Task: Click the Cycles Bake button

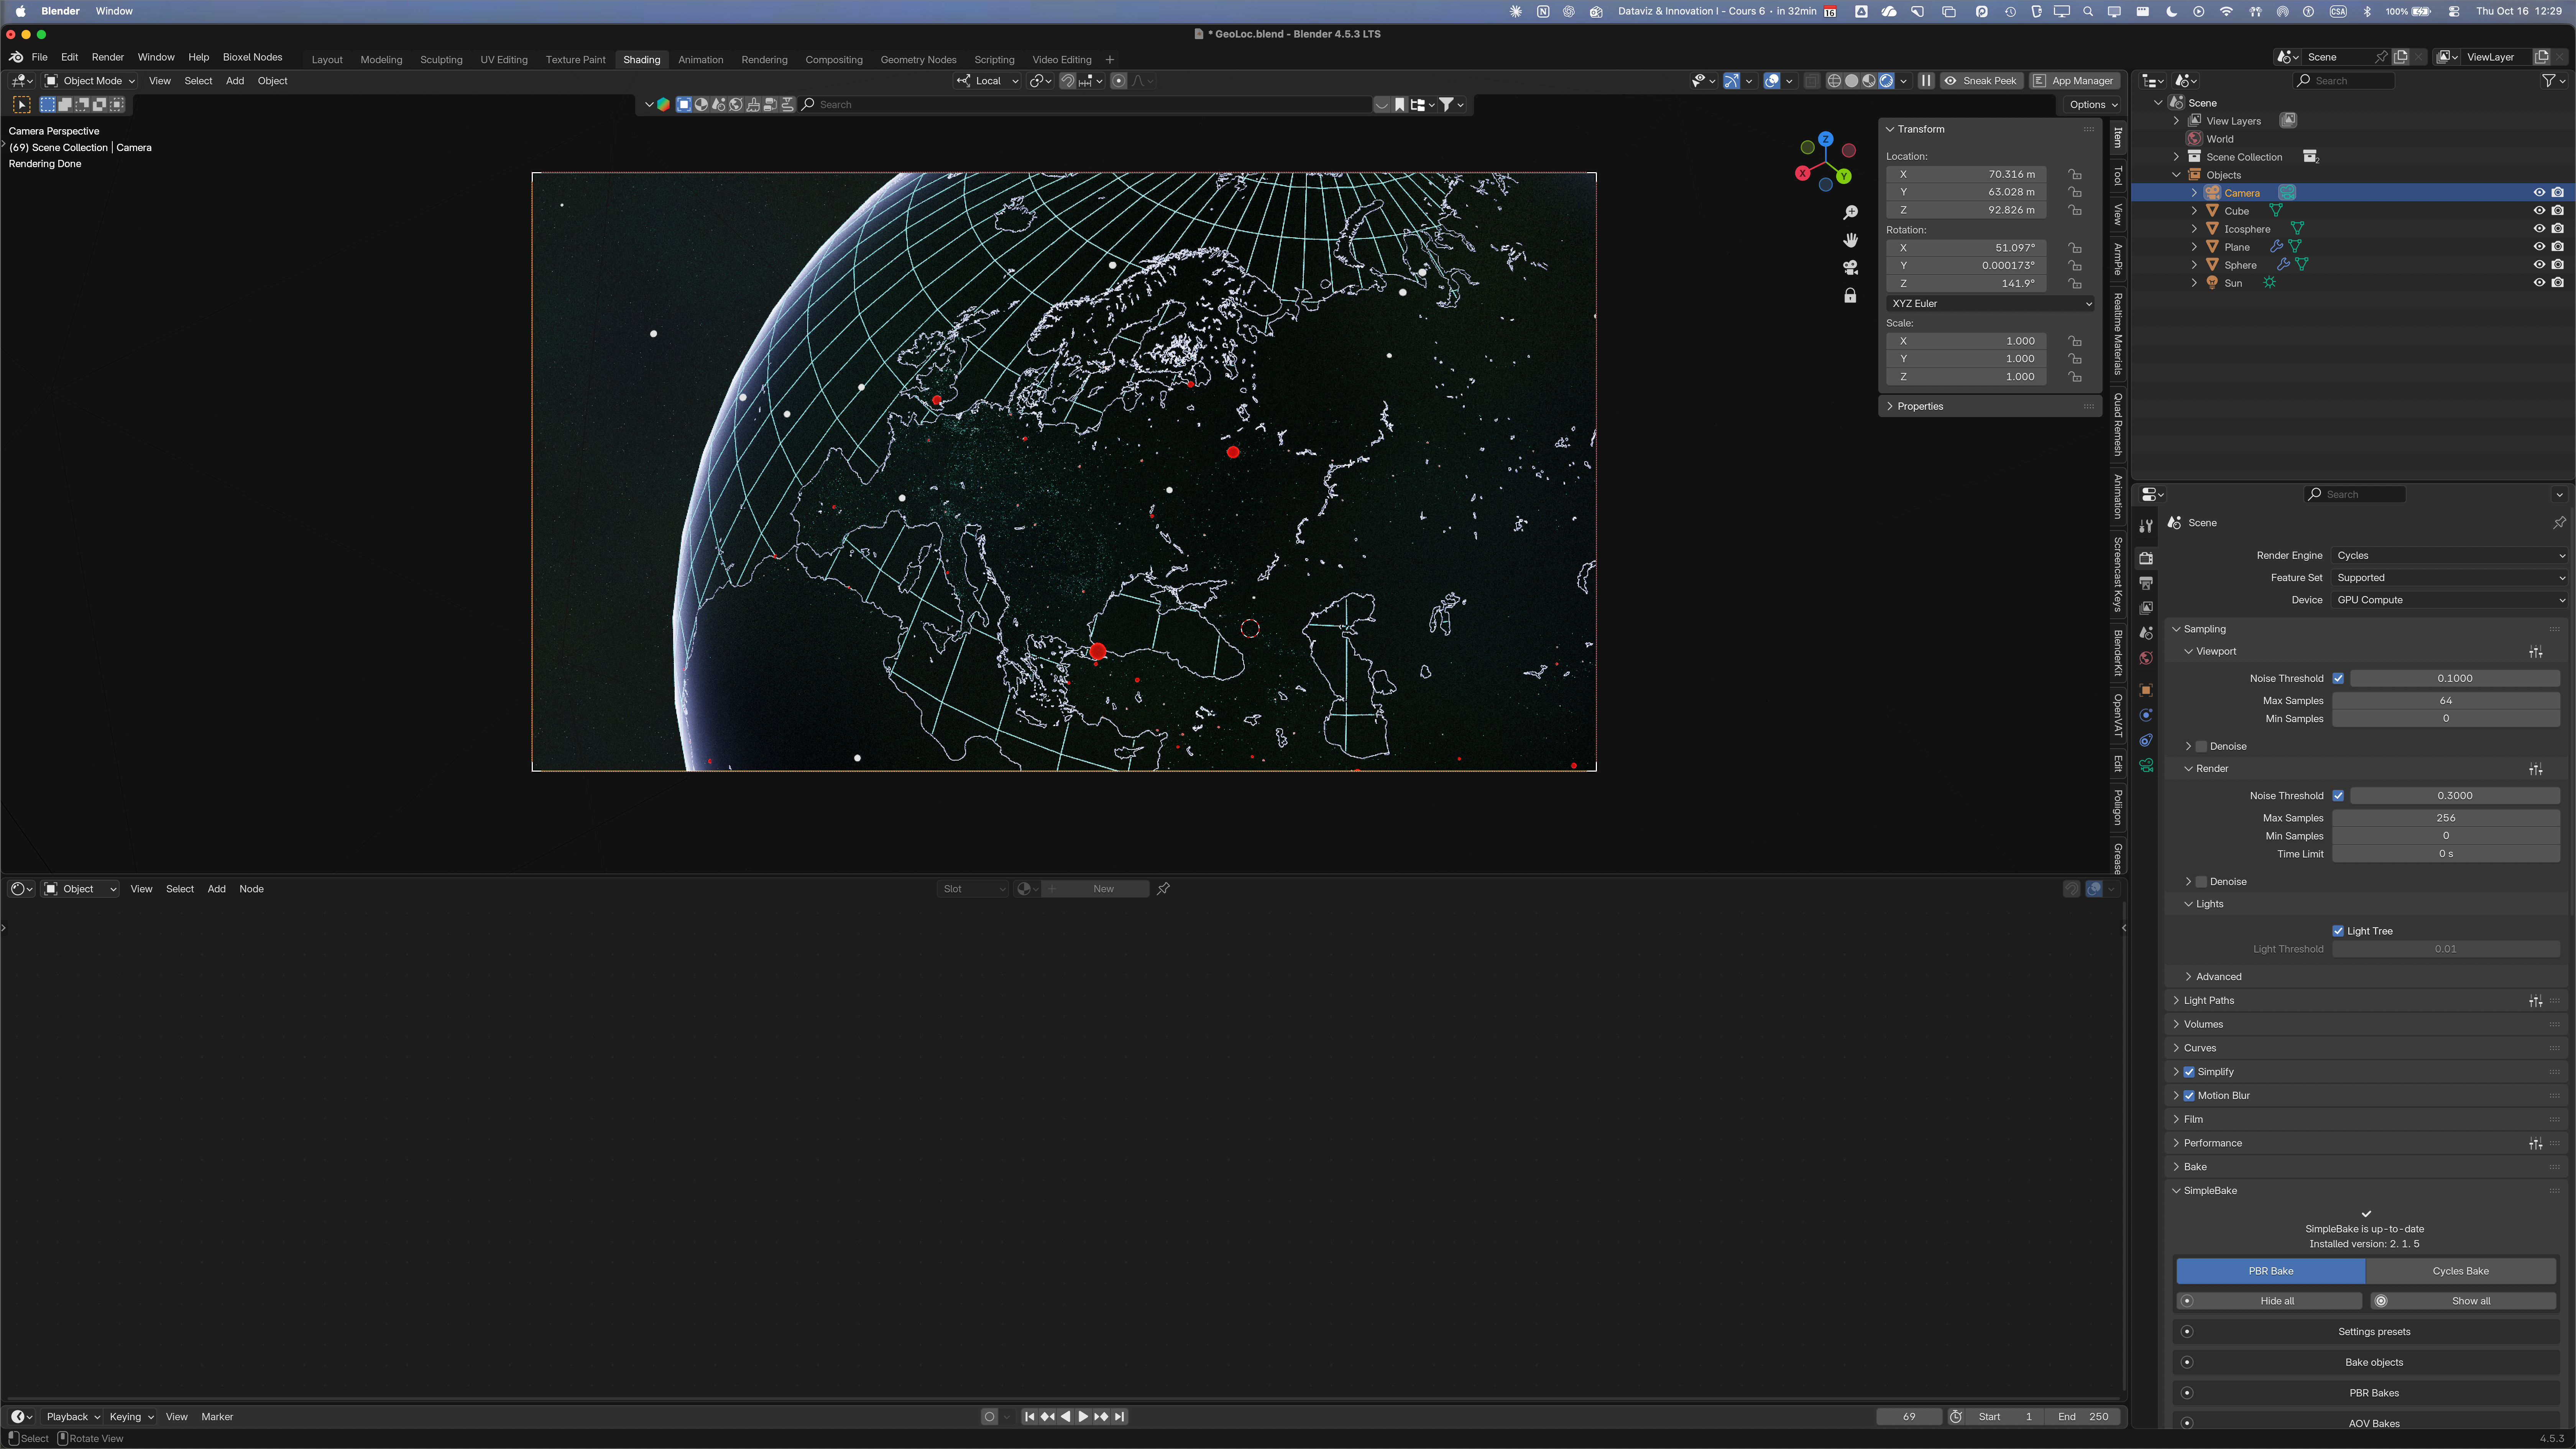Action: pyautogui.click(x=2461, y=1271)
